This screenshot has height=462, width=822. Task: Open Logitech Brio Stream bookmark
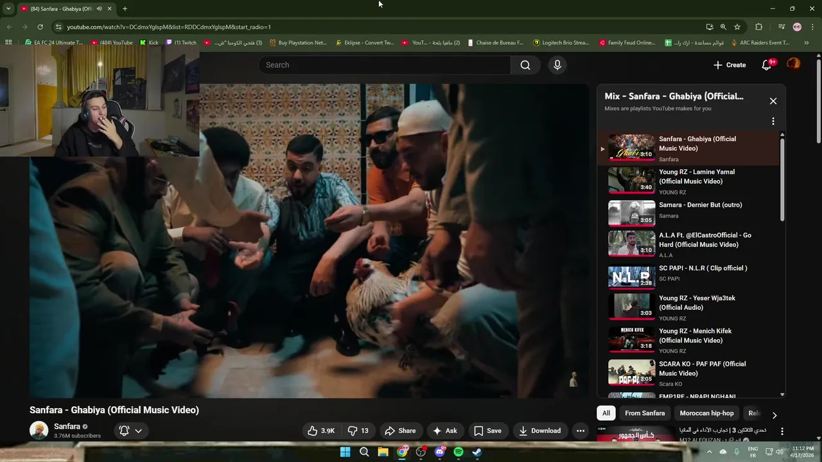561,43
